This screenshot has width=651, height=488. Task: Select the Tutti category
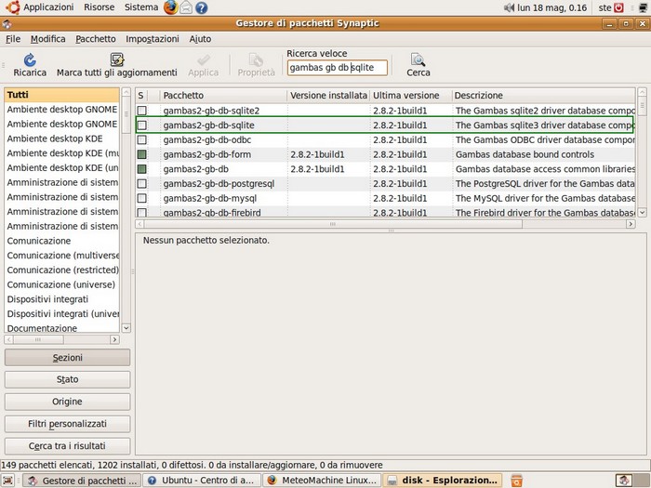61,95
